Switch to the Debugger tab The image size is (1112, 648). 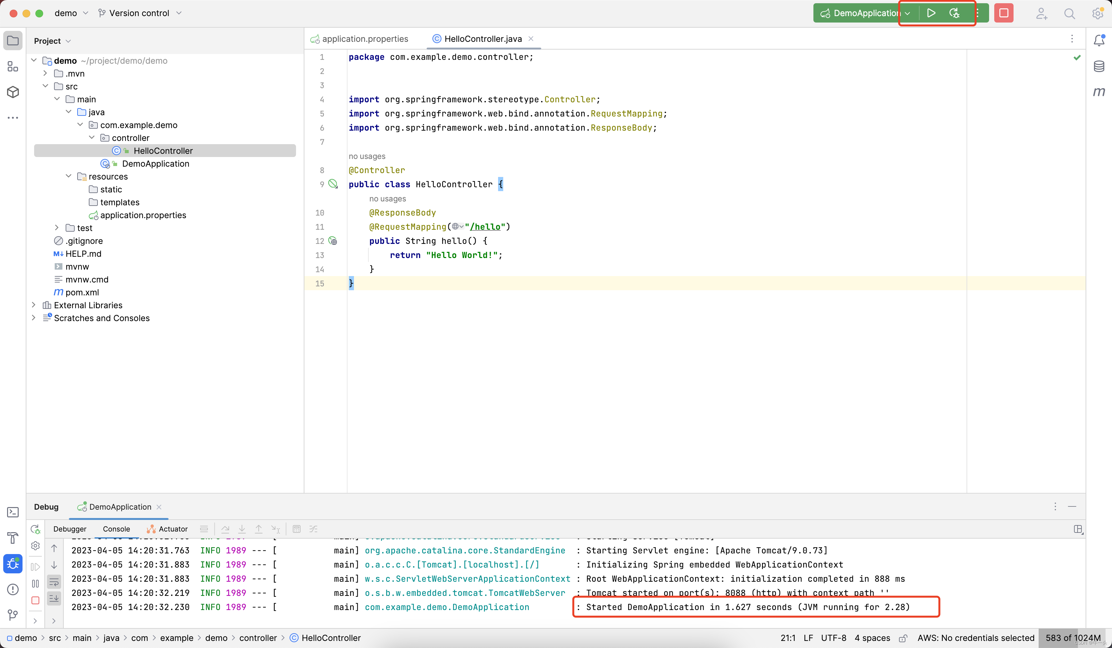click(x=70, y=529)
